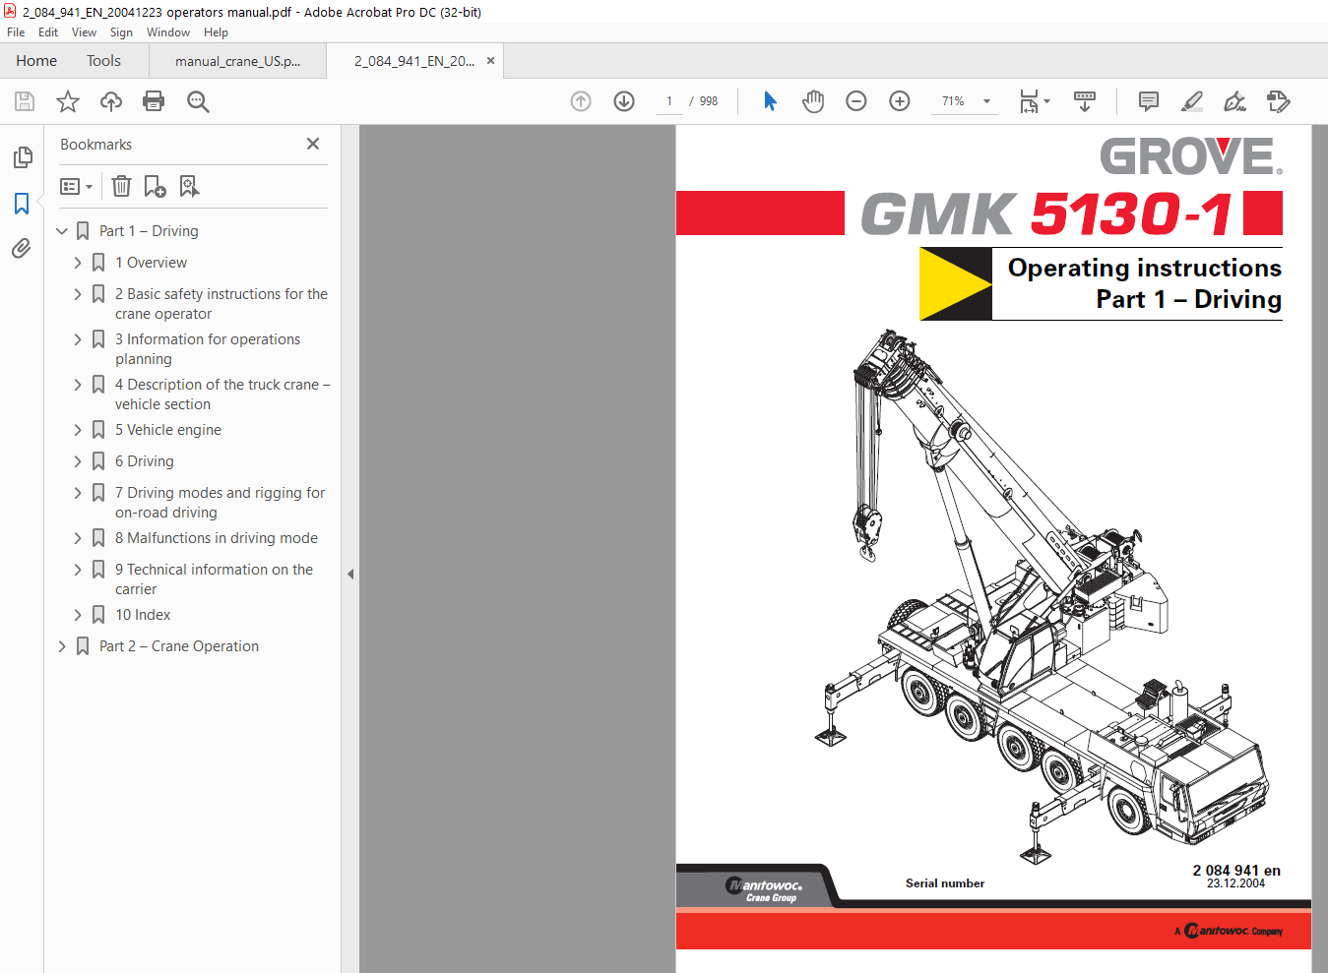Open the Edit menu

48,32
